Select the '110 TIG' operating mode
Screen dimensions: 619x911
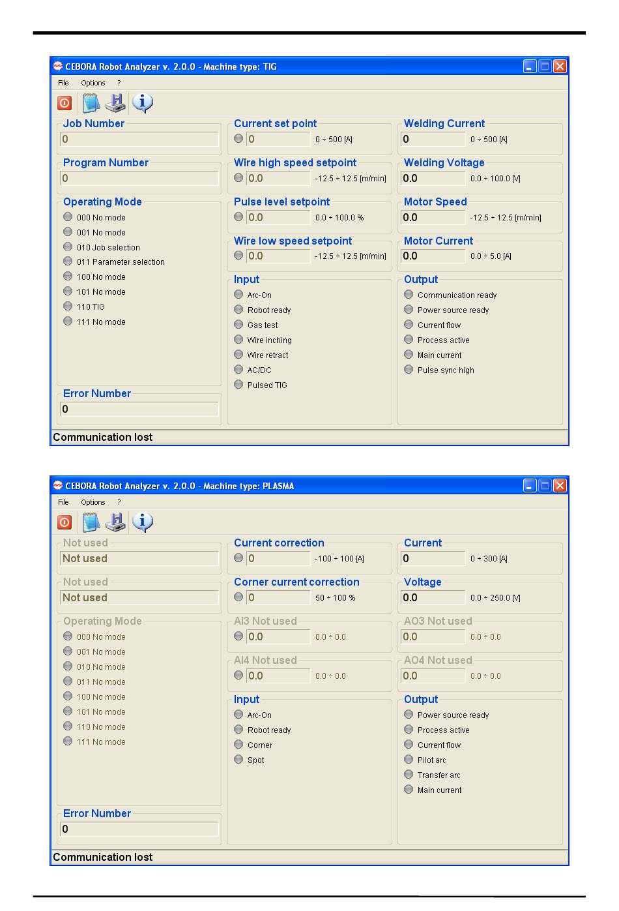68,306
